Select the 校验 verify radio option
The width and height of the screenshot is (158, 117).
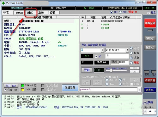tap(131, 53)
